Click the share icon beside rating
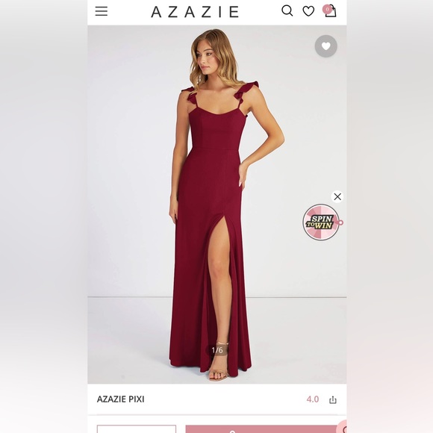 333,399
